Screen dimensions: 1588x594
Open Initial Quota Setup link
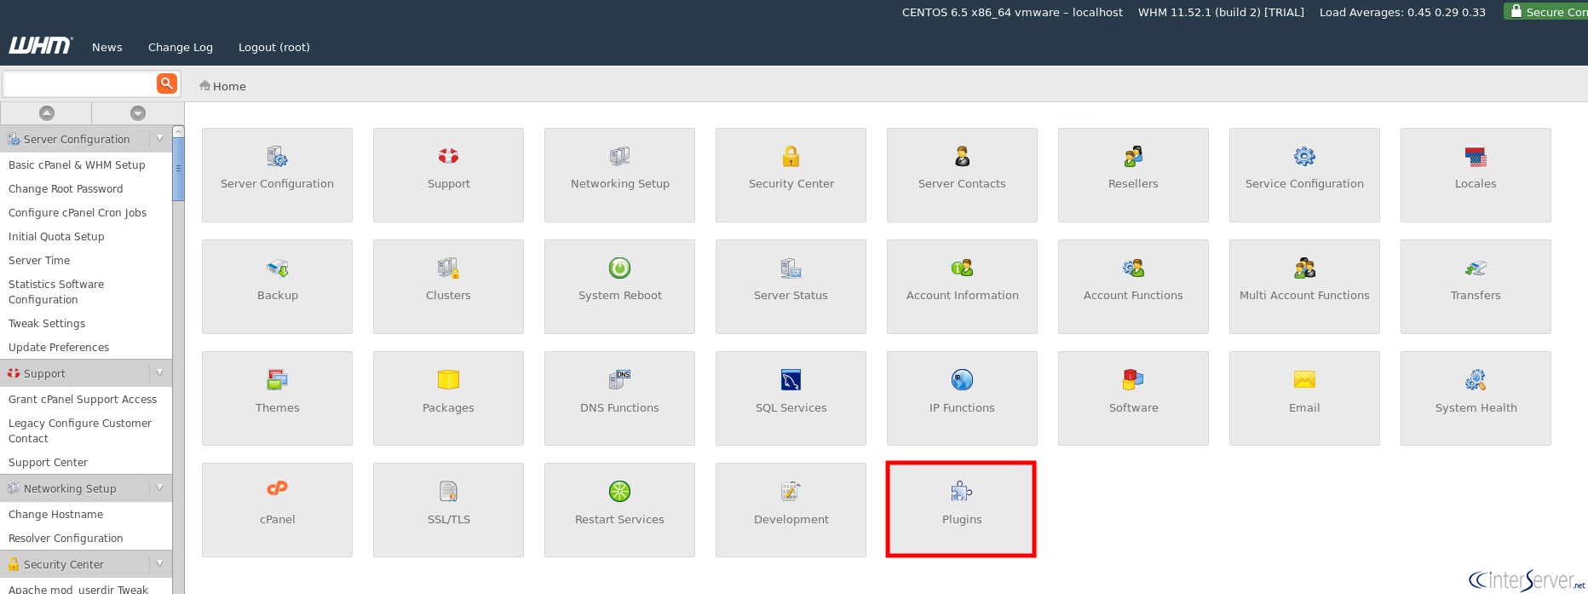pyautogui.click(x=56, y=236)
